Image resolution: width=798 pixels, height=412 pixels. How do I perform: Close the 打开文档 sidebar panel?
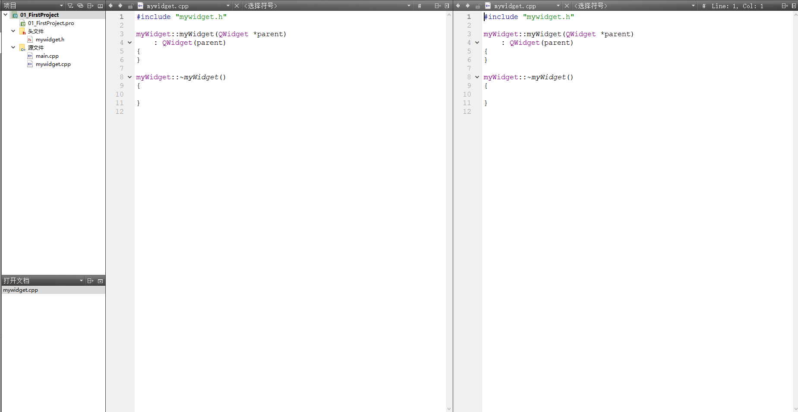point(100,281)
